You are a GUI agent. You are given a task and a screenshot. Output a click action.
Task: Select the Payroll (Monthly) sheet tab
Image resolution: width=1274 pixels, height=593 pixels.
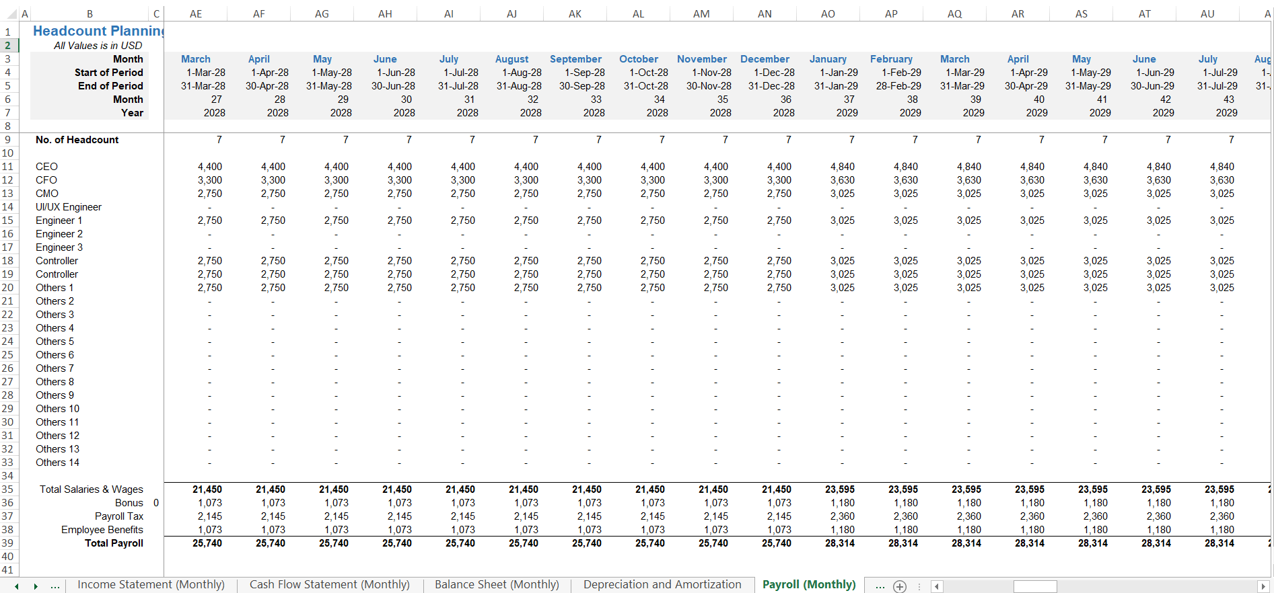808,585
